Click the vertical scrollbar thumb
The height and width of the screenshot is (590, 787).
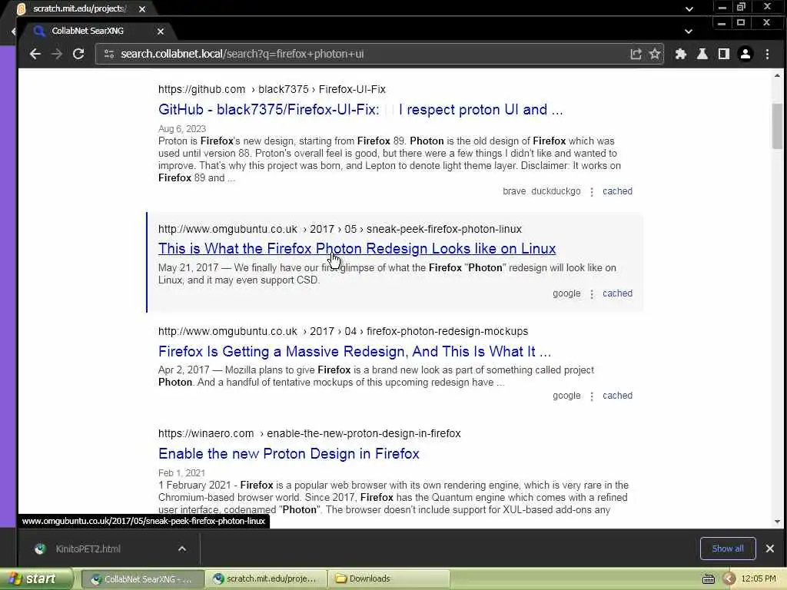[777, 126]
